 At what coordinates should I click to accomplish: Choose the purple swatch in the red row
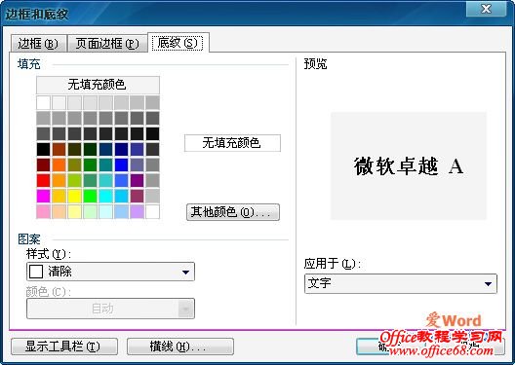pos(137,180)
